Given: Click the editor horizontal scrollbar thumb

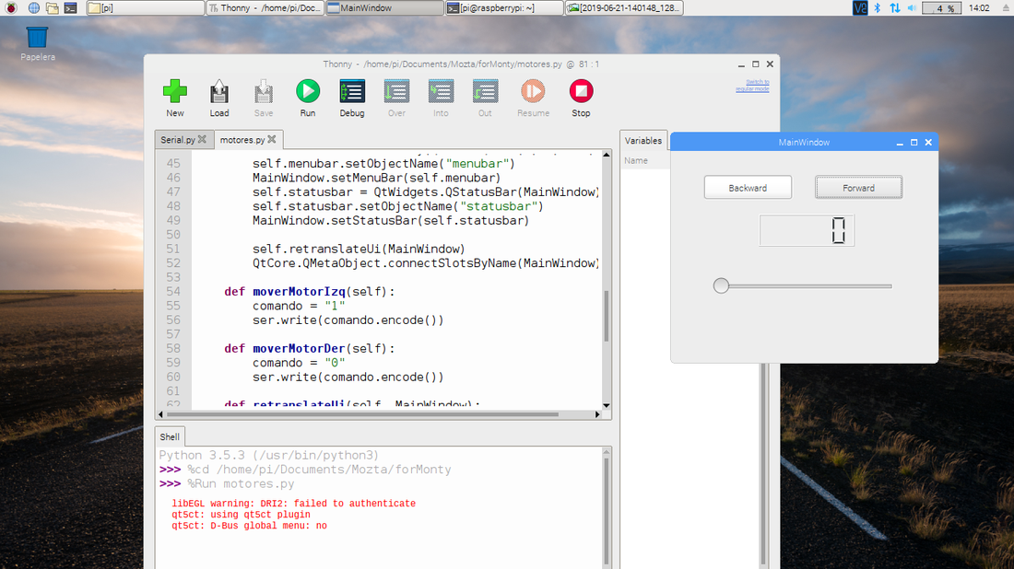Looking at the screenshot, I should [362, 414].
